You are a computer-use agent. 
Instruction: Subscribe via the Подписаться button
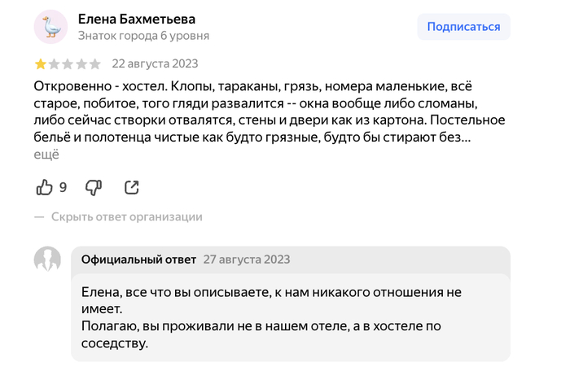(463, 27)
